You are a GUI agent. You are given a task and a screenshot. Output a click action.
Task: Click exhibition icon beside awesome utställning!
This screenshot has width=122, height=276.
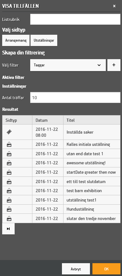point(9,163)
